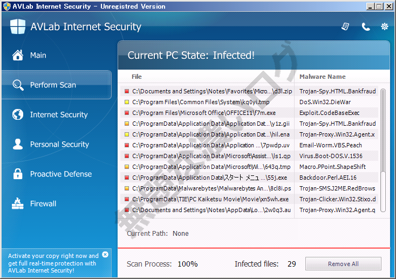Click the activate your copy notice text
This screenshot has width=396, height=279.
tap(53, 263)
